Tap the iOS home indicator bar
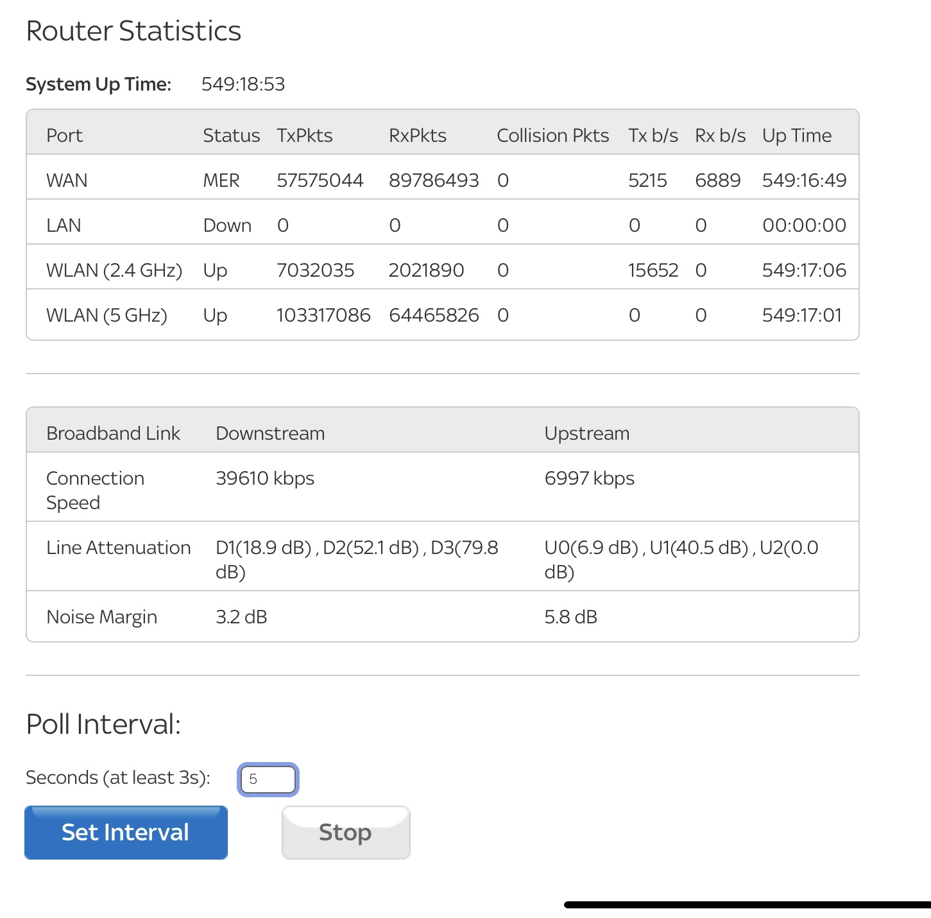Viewport: 931px width, 918px height. [747, 905]
